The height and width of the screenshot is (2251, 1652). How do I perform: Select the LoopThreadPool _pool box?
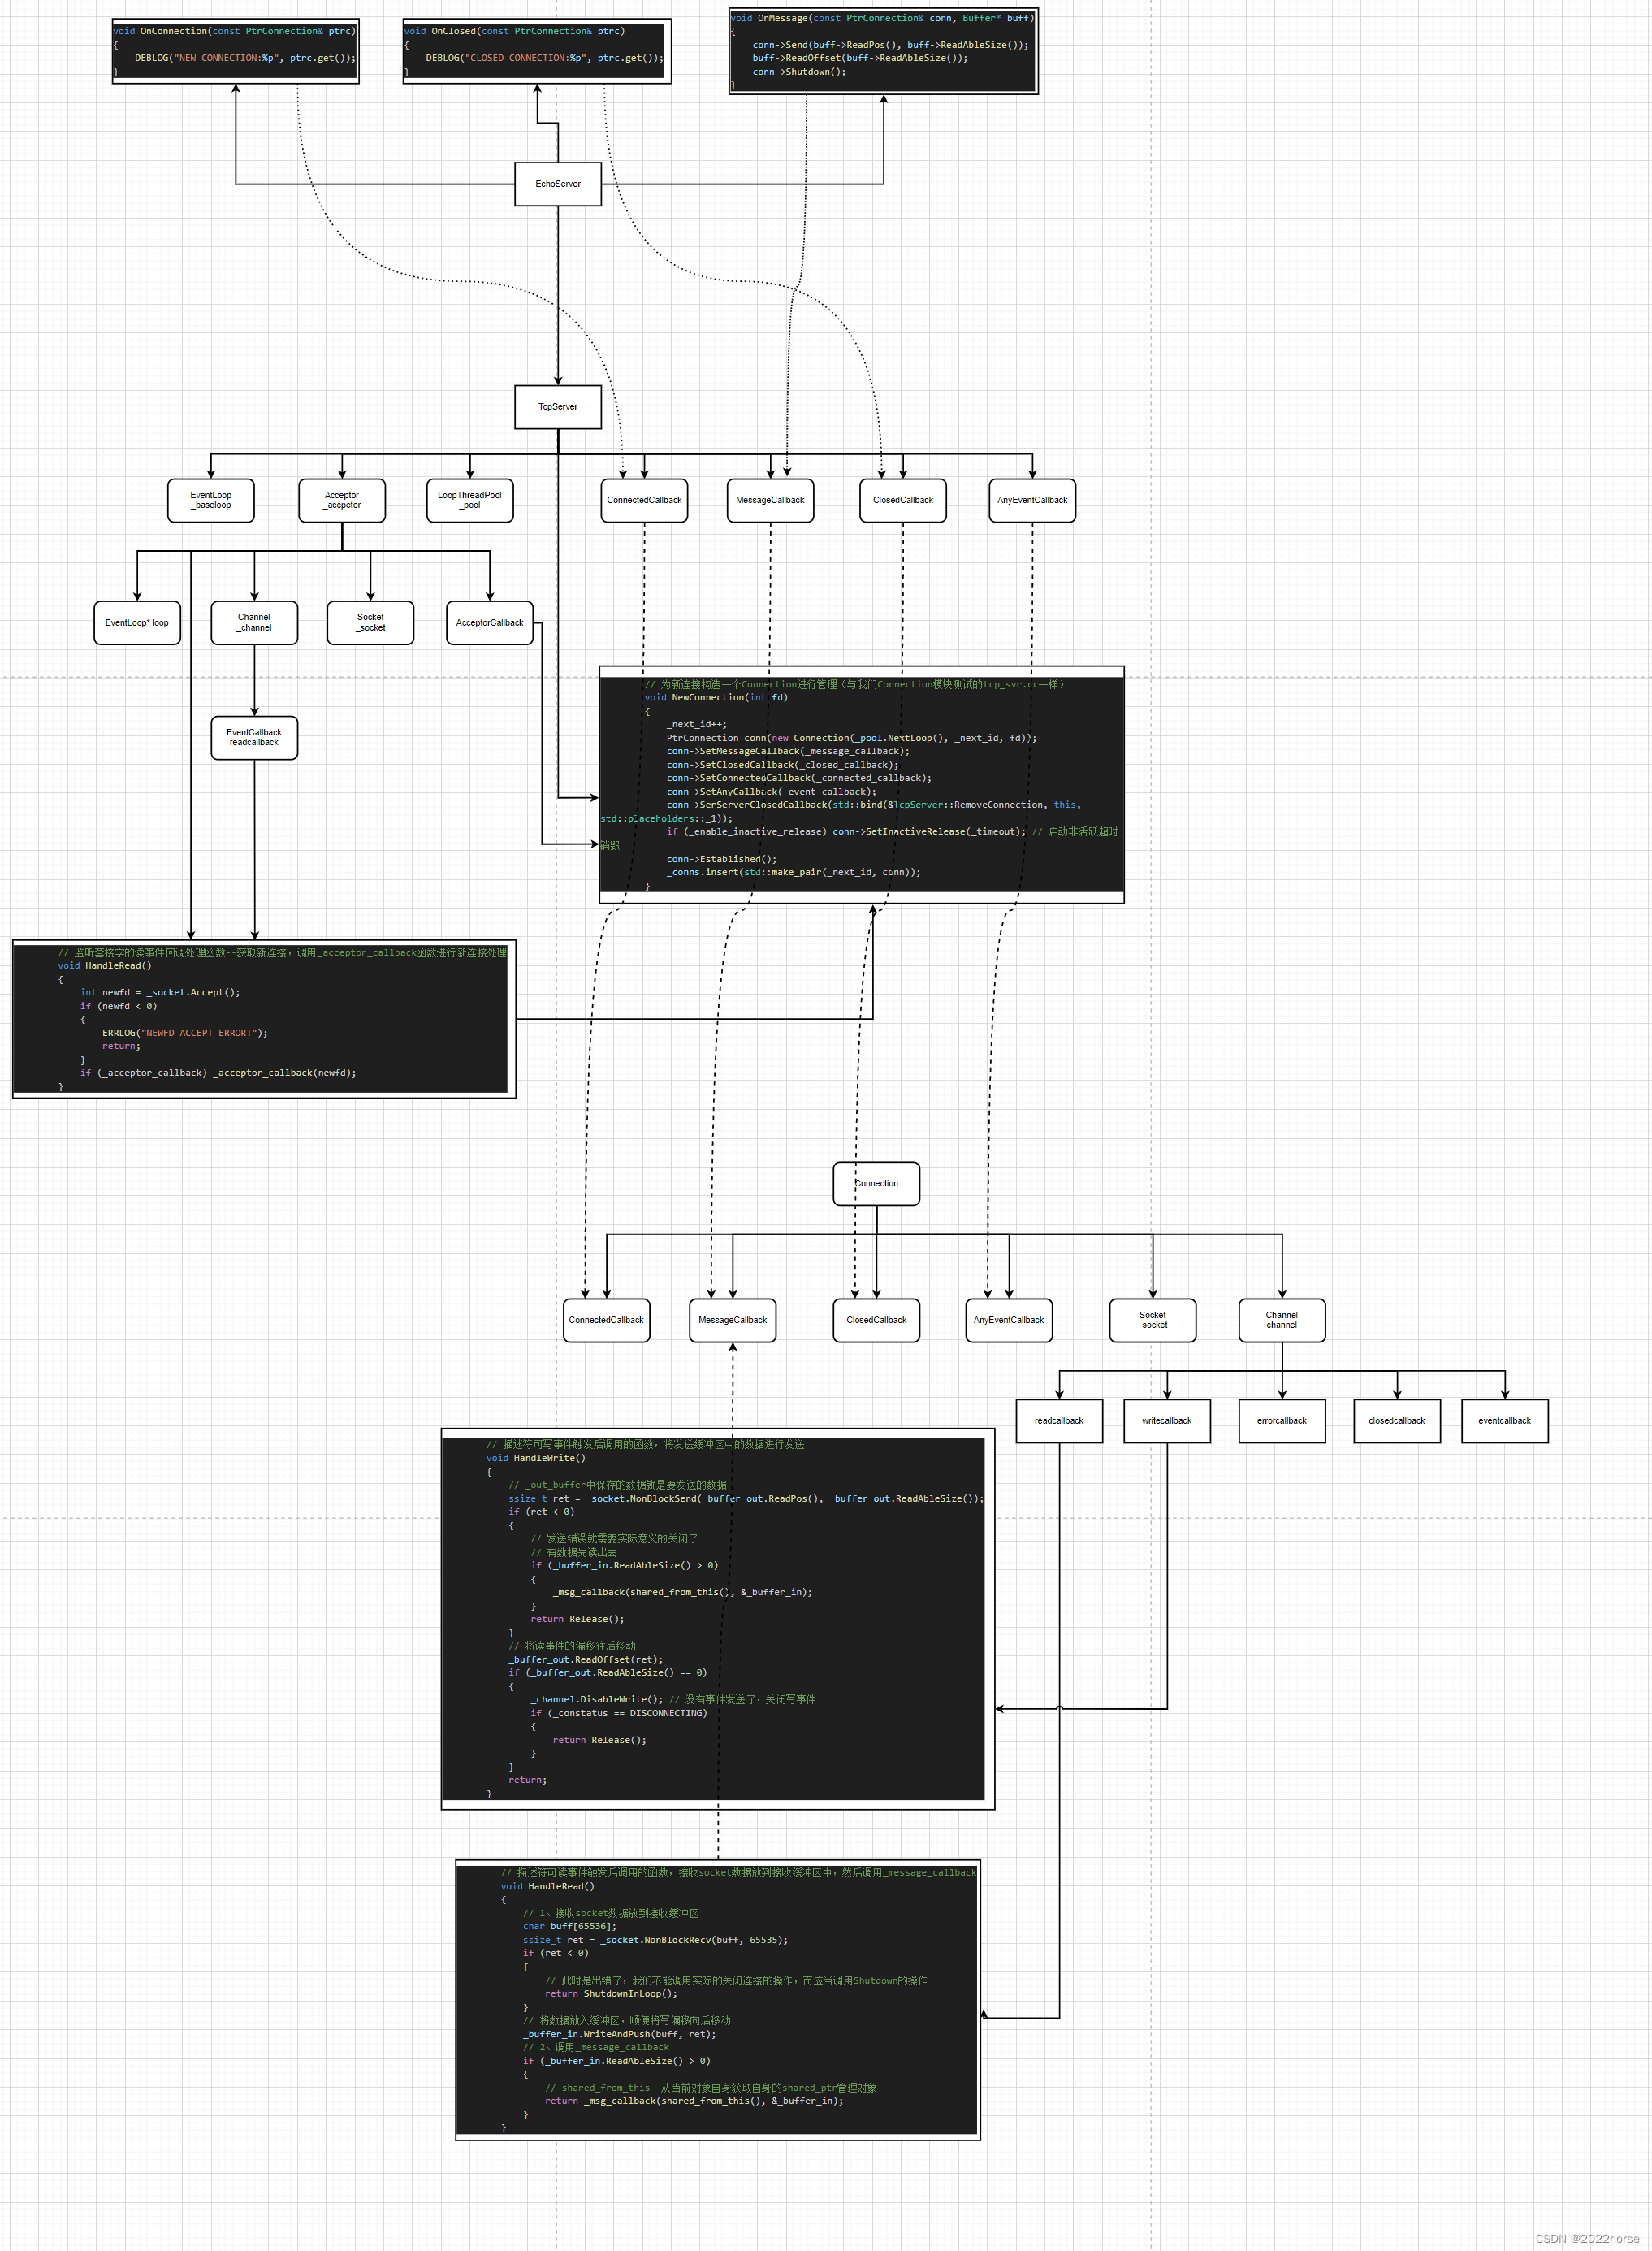click(x=470, y=501)
